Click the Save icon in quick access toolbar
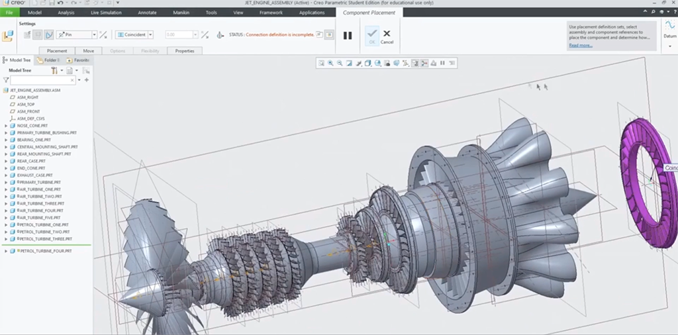 (x=50, y=3)
